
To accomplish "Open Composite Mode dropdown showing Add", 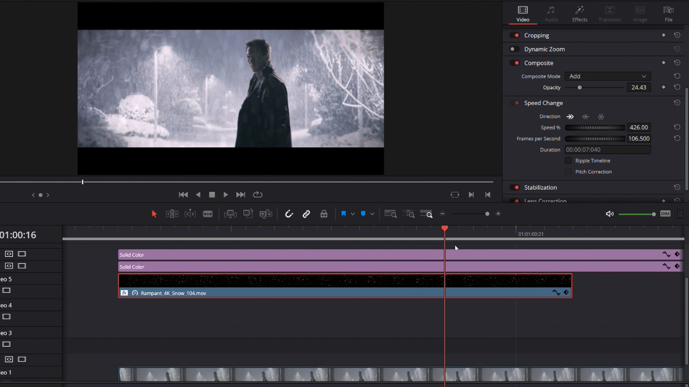I will coord(608,76).
